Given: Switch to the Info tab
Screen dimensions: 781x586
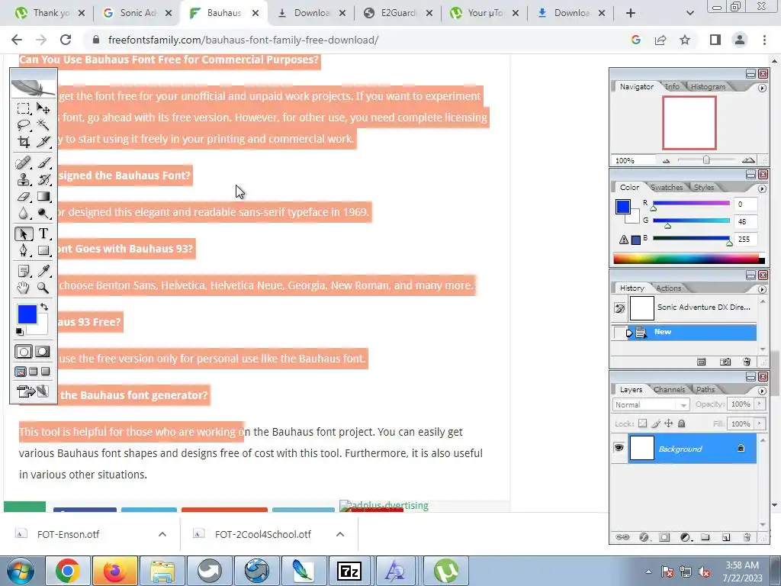Looking at the screenshot, I should point(672,86).
